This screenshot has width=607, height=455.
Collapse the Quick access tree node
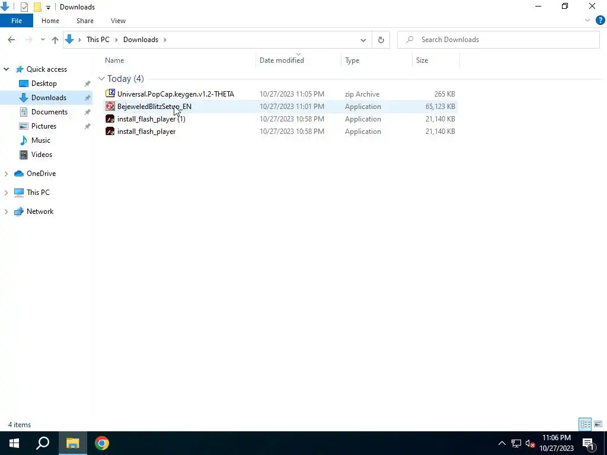(x=6, y=69)
